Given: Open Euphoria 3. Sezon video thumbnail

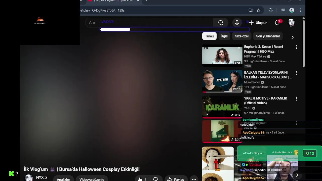Looking at the screenshot, I should [x=222, y=55].
